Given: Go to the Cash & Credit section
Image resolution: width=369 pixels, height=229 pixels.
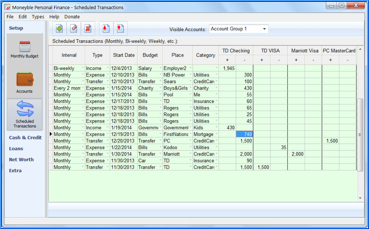Looking at the screenshot, I should coord(25,138).
